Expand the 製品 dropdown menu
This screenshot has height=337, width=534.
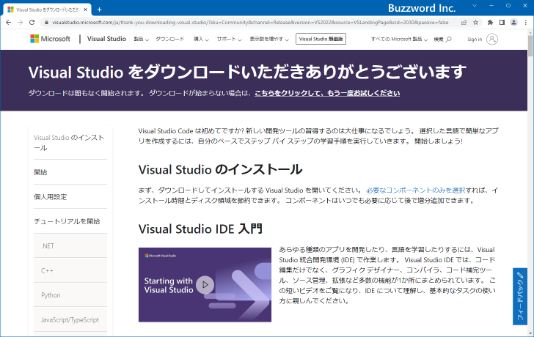(x=141, y=39)
